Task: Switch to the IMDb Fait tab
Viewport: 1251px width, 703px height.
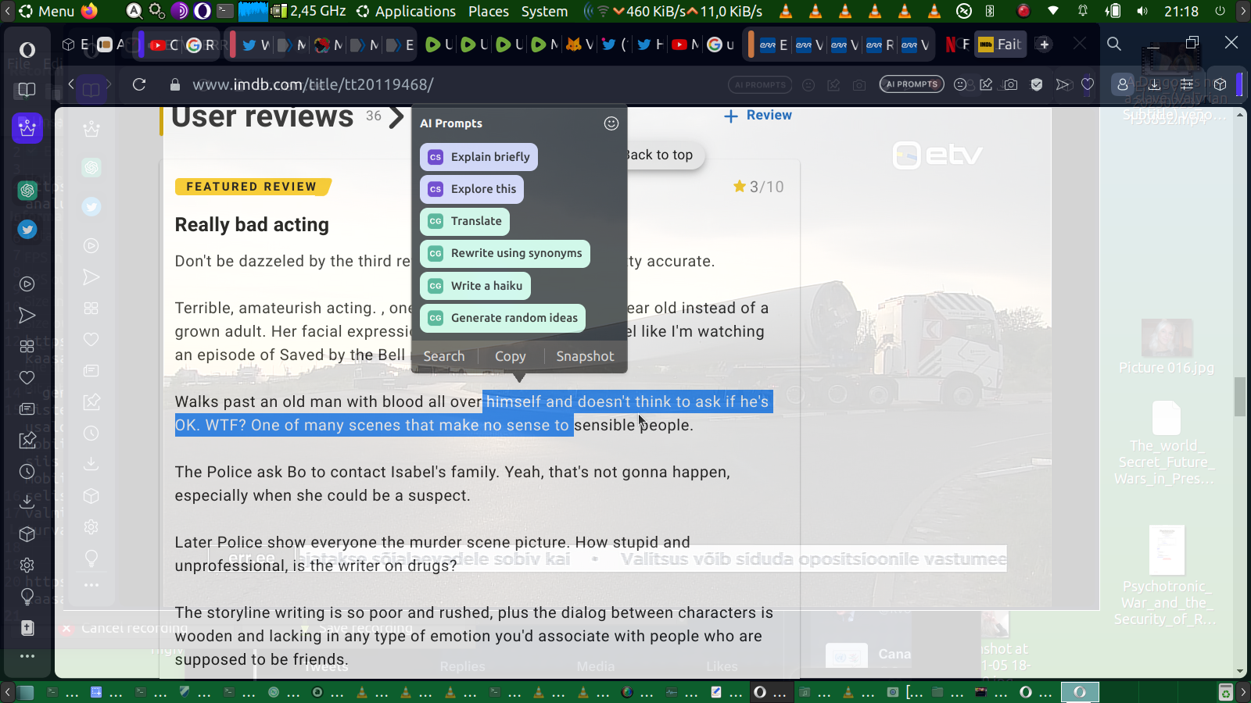Action: tap(1000, 45)
